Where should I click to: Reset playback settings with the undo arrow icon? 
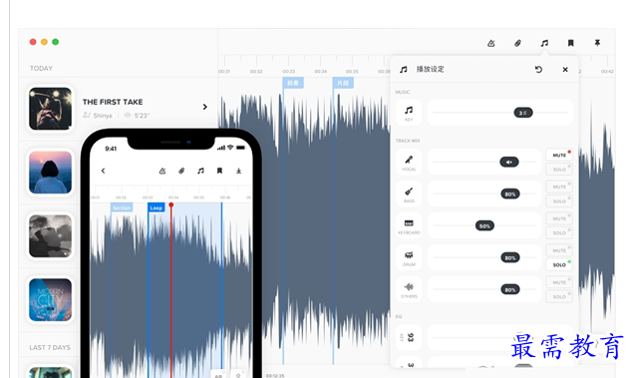pyautogui.click(x=538, y=70)
